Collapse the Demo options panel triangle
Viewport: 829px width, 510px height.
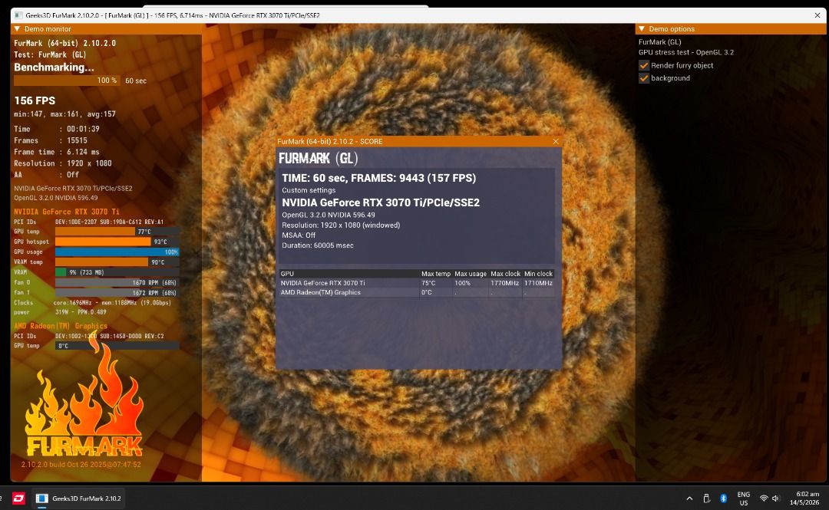point(642,28)
